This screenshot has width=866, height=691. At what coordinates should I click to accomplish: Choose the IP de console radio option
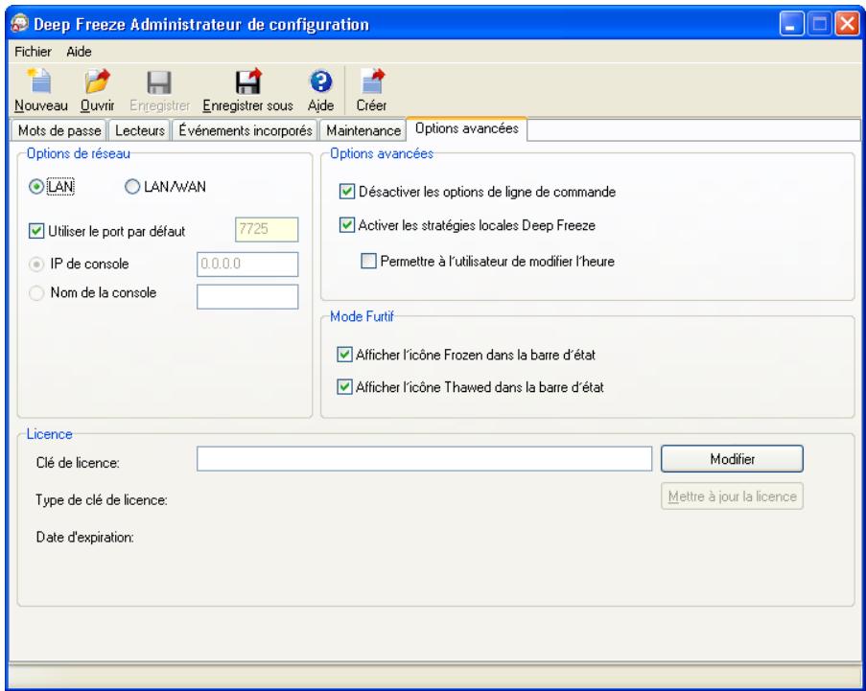point(36,265)
